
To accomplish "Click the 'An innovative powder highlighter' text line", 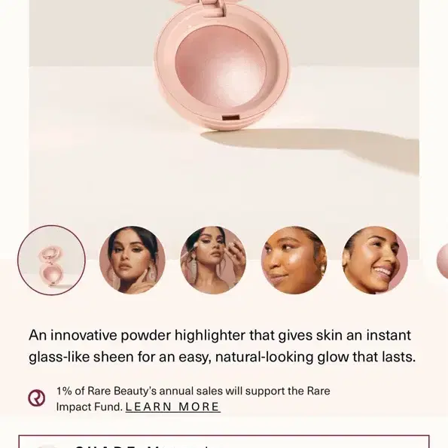I will [220, 335].
